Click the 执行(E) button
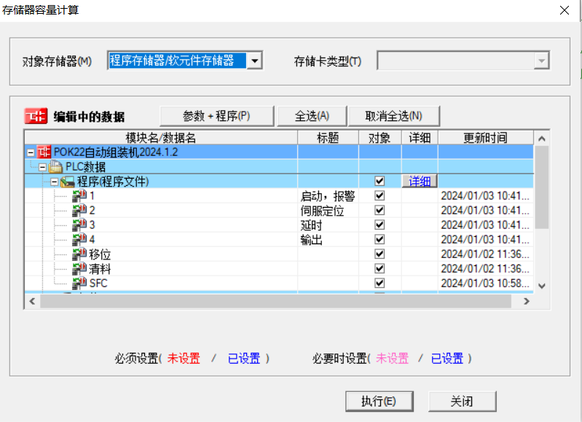The width and height of the screenshot is (582, 422). point(378,401)
